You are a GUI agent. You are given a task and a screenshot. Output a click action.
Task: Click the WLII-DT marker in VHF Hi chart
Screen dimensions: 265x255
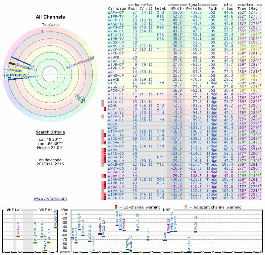(49, 242)
